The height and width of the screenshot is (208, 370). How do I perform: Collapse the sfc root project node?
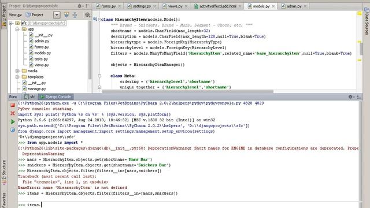(11, 23)
